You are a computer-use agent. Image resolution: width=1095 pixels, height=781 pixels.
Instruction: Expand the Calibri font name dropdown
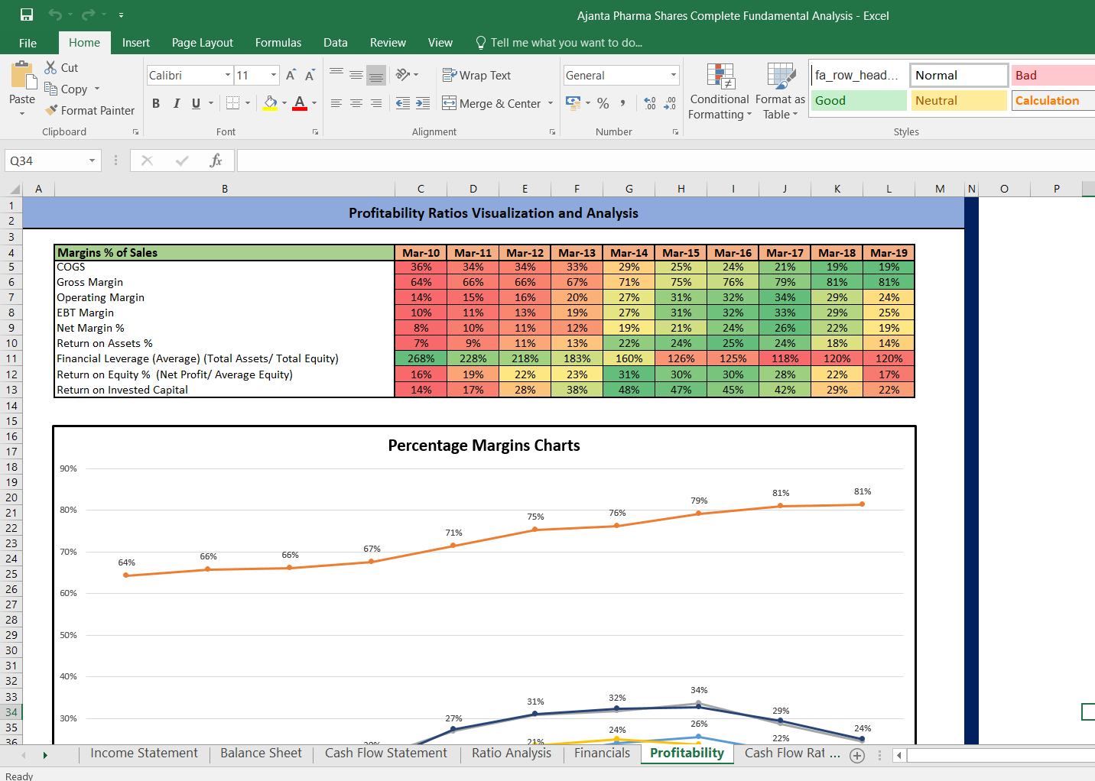click(x=228, y=75)
